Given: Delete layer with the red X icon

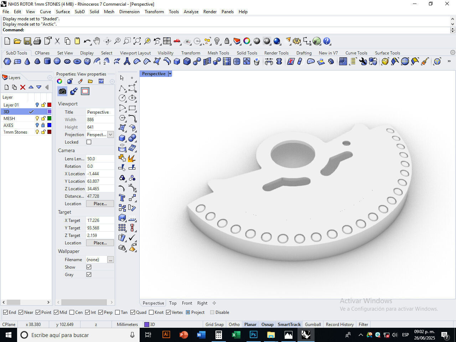Looking at the screenshot, I should pos(23,87).
